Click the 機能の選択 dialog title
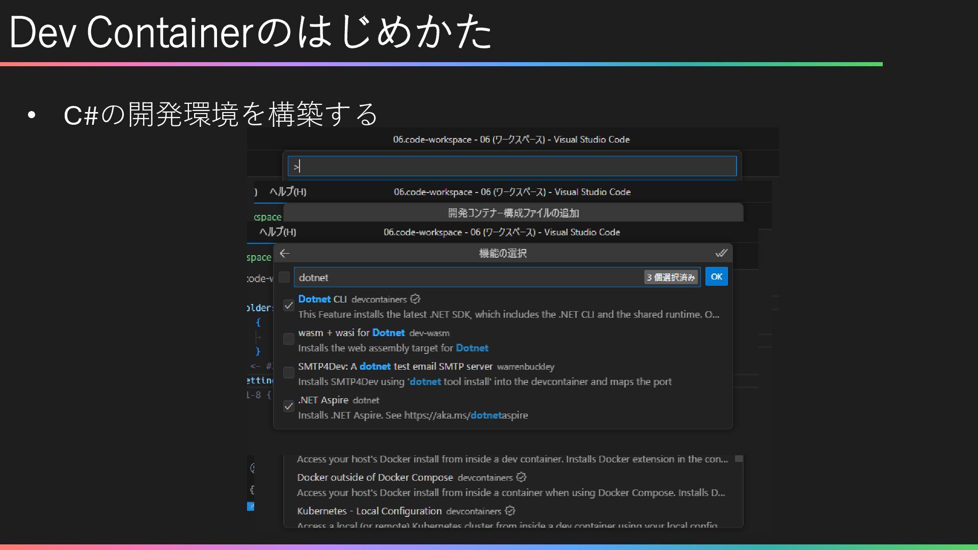This screenshot has height=550, width=978. [x=503, y=253]
